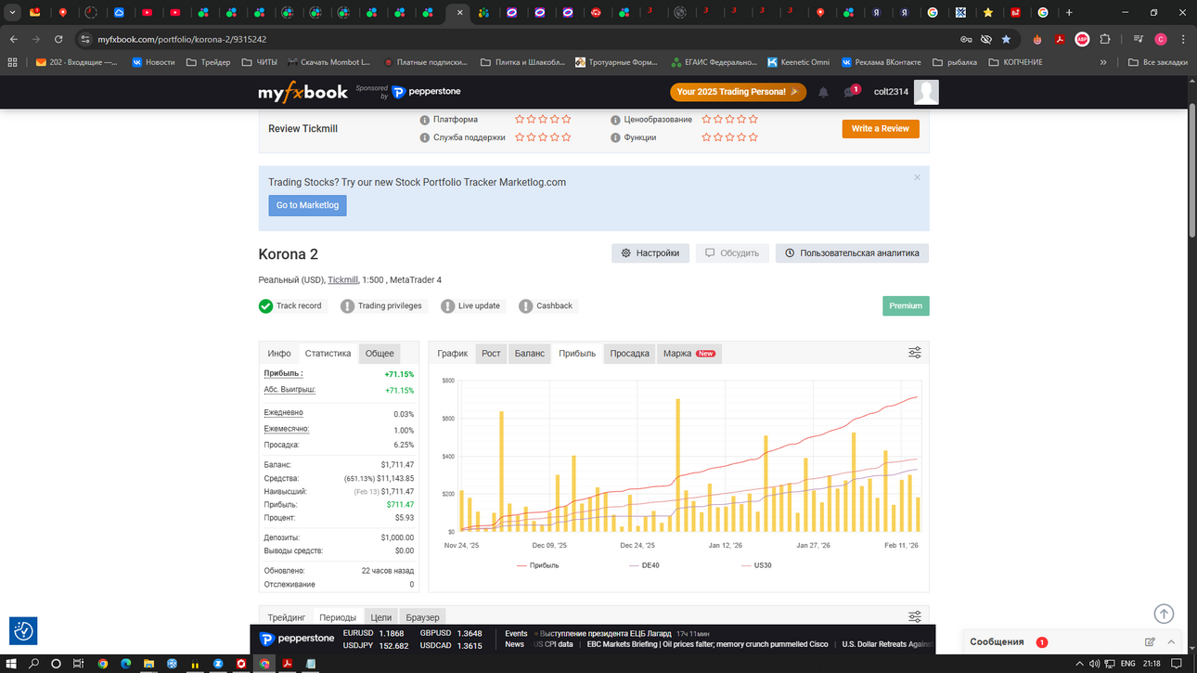This screenshot has height=673, width=1197.
Task: Select the График chart tab
Action: pyautogui.click(x=453, y=354)
